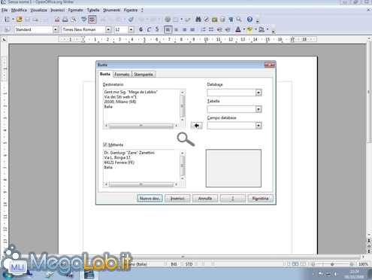Click the database field insert arrow button

196,126
